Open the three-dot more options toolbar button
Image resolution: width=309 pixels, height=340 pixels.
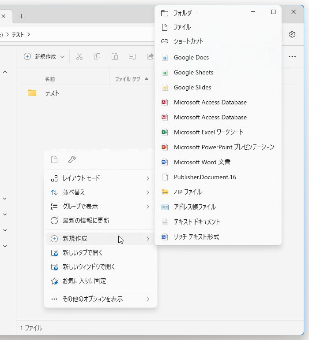coord(292,57)
